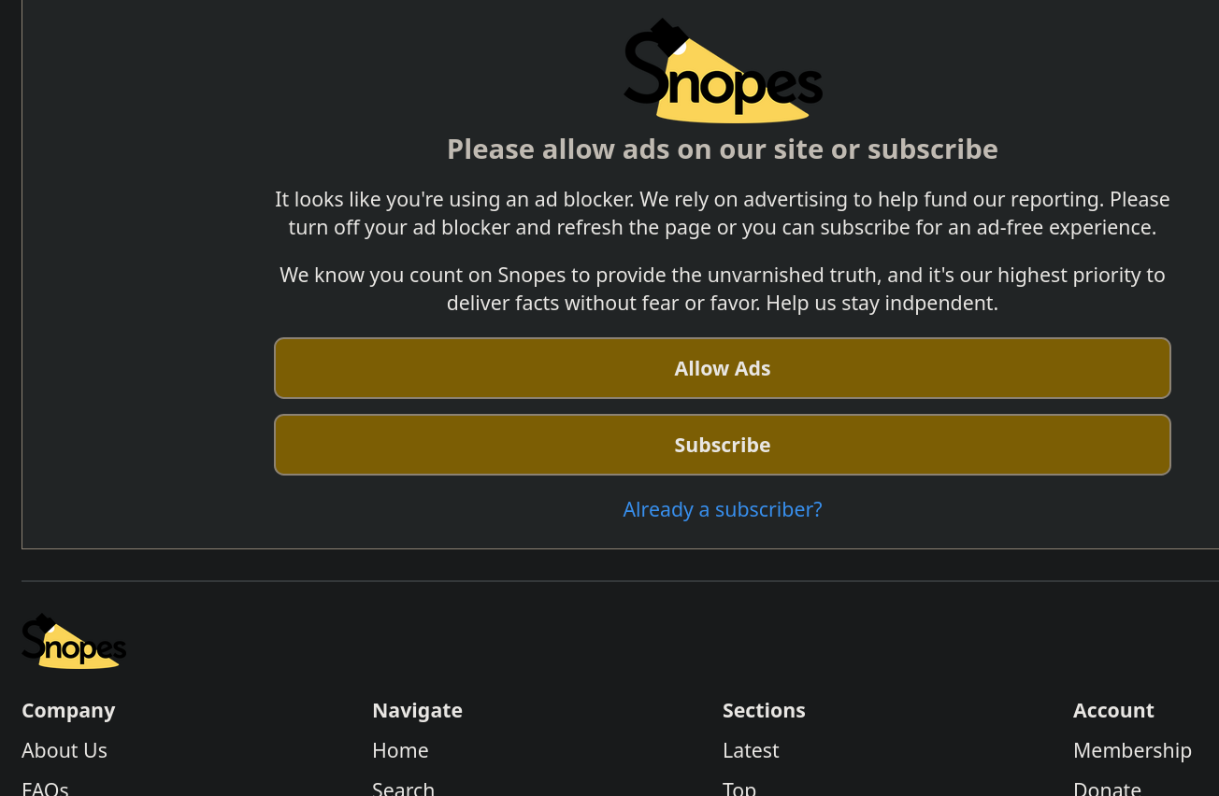This screenshot has width=1219, height=796.
Task: Click the Snopes logo in the footer
Action: tap(74, 642)
